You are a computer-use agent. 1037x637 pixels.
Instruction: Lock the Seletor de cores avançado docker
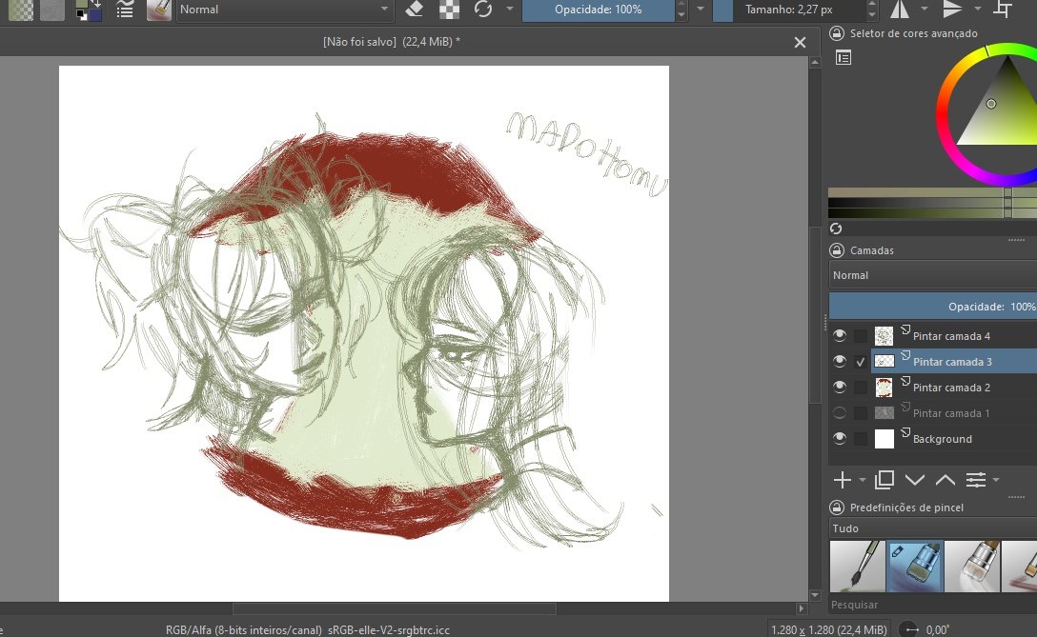837,33
